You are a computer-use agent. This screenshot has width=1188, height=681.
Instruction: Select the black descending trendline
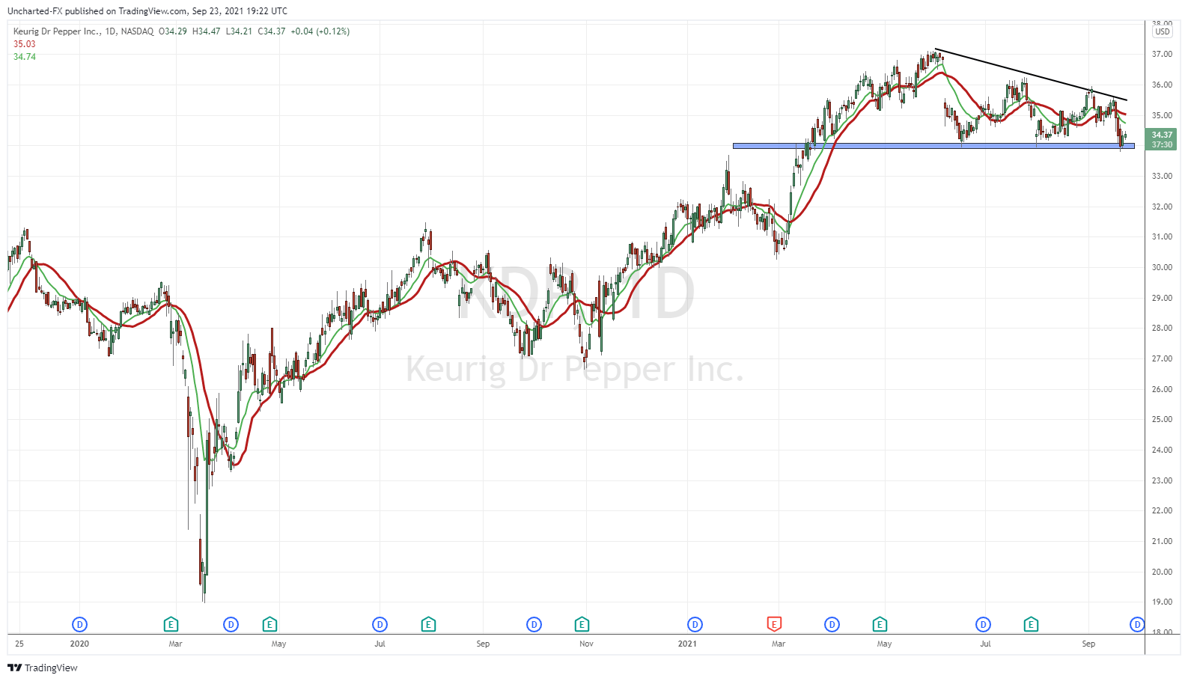1031,75
